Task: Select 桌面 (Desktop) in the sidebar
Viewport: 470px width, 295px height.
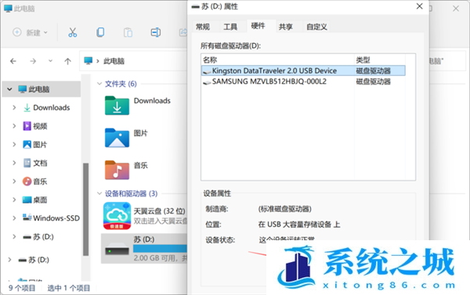Action: coord(35,200)
